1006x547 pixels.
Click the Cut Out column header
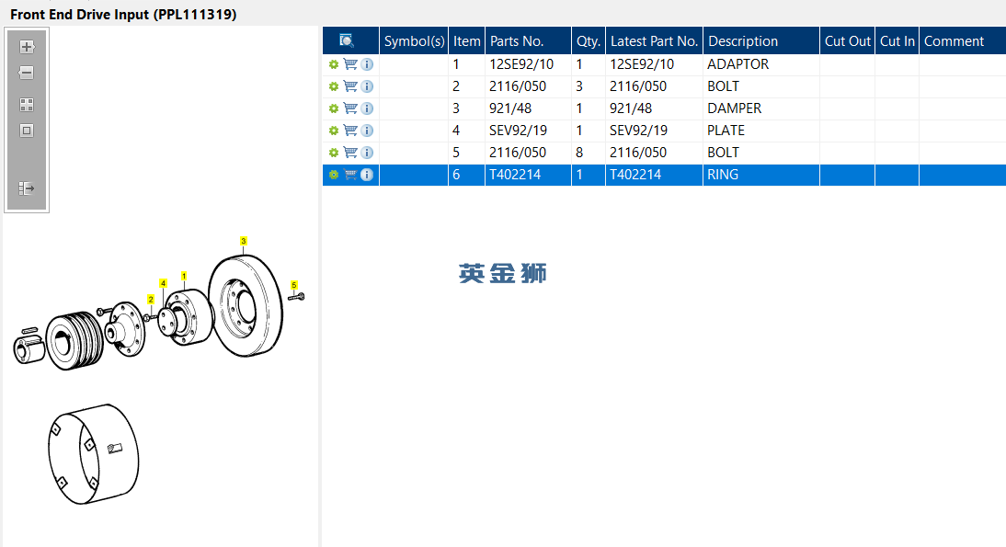(847, 41)
